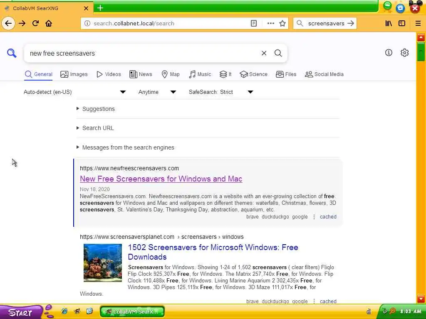Switch to the It tab

[225, 74]
